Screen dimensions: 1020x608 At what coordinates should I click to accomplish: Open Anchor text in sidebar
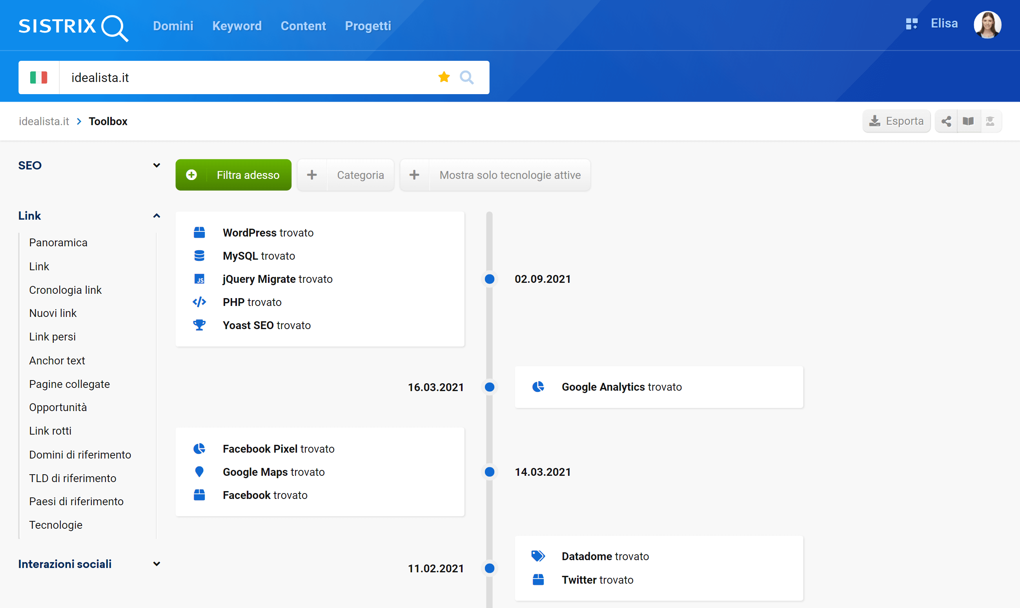(x=57, y=360)
